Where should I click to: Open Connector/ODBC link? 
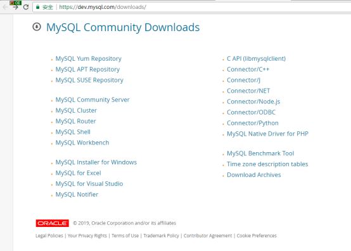click(x=251, y=112)
